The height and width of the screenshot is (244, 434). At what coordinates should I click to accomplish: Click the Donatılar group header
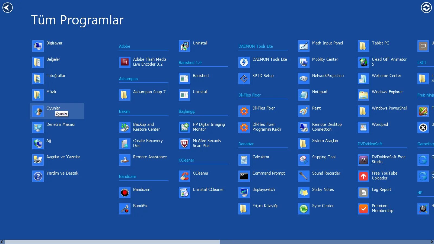point(246,144)
